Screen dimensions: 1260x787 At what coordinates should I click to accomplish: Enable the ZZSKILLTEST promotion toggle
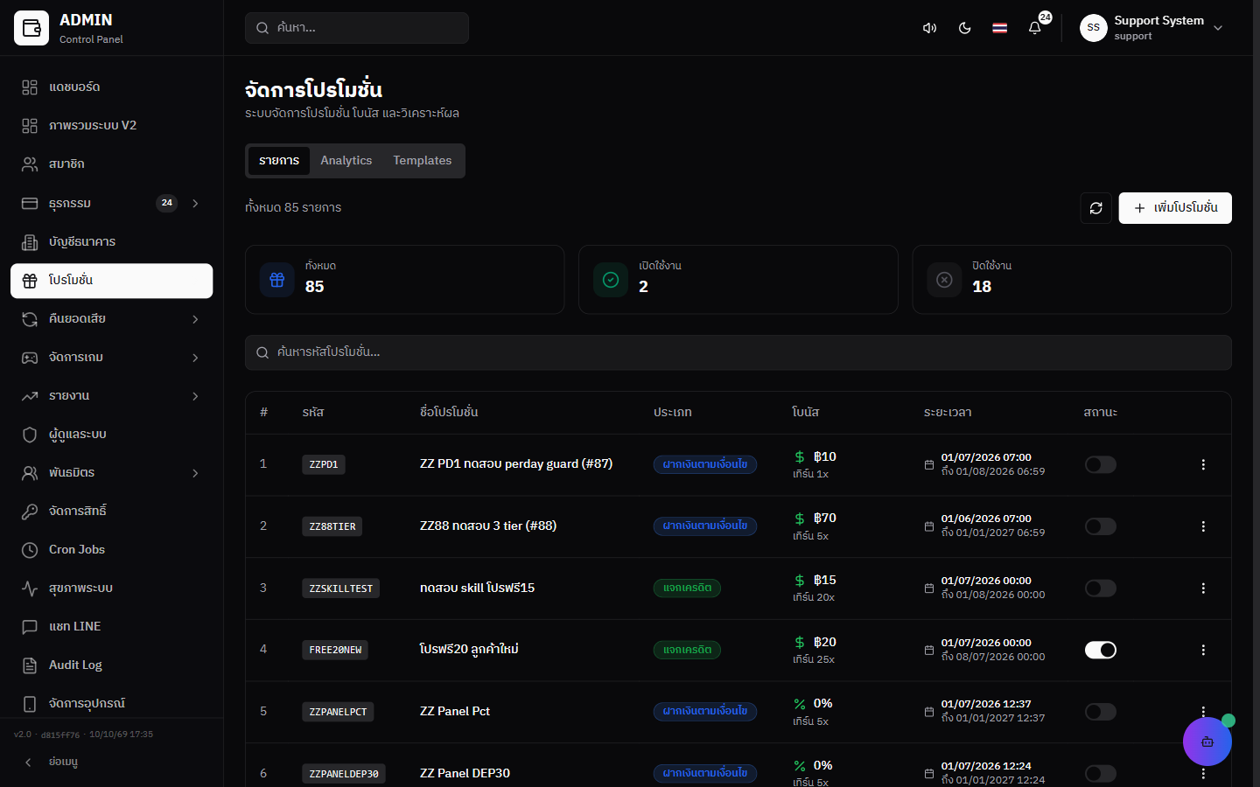[x=1101, y=589]
